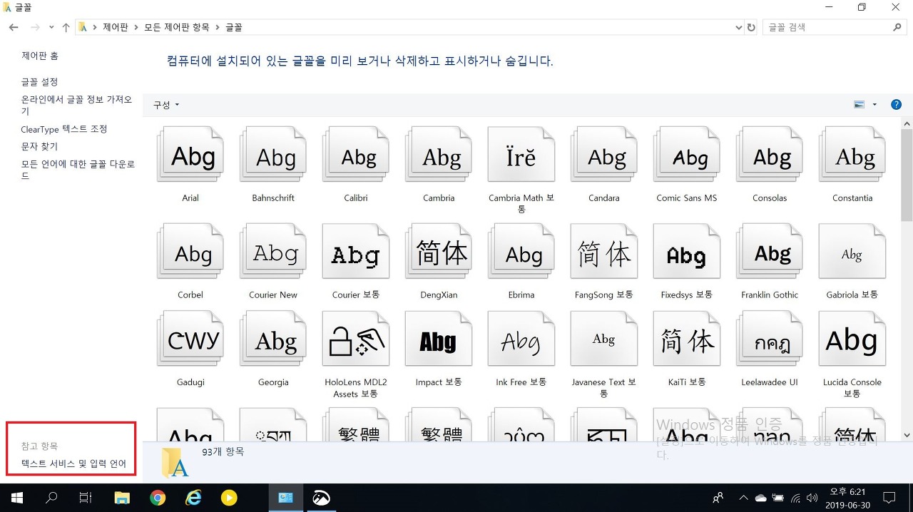The image size is (913, 512).
Task: Open ClearType 텍스트 조정 link
Action: point(64,129)
